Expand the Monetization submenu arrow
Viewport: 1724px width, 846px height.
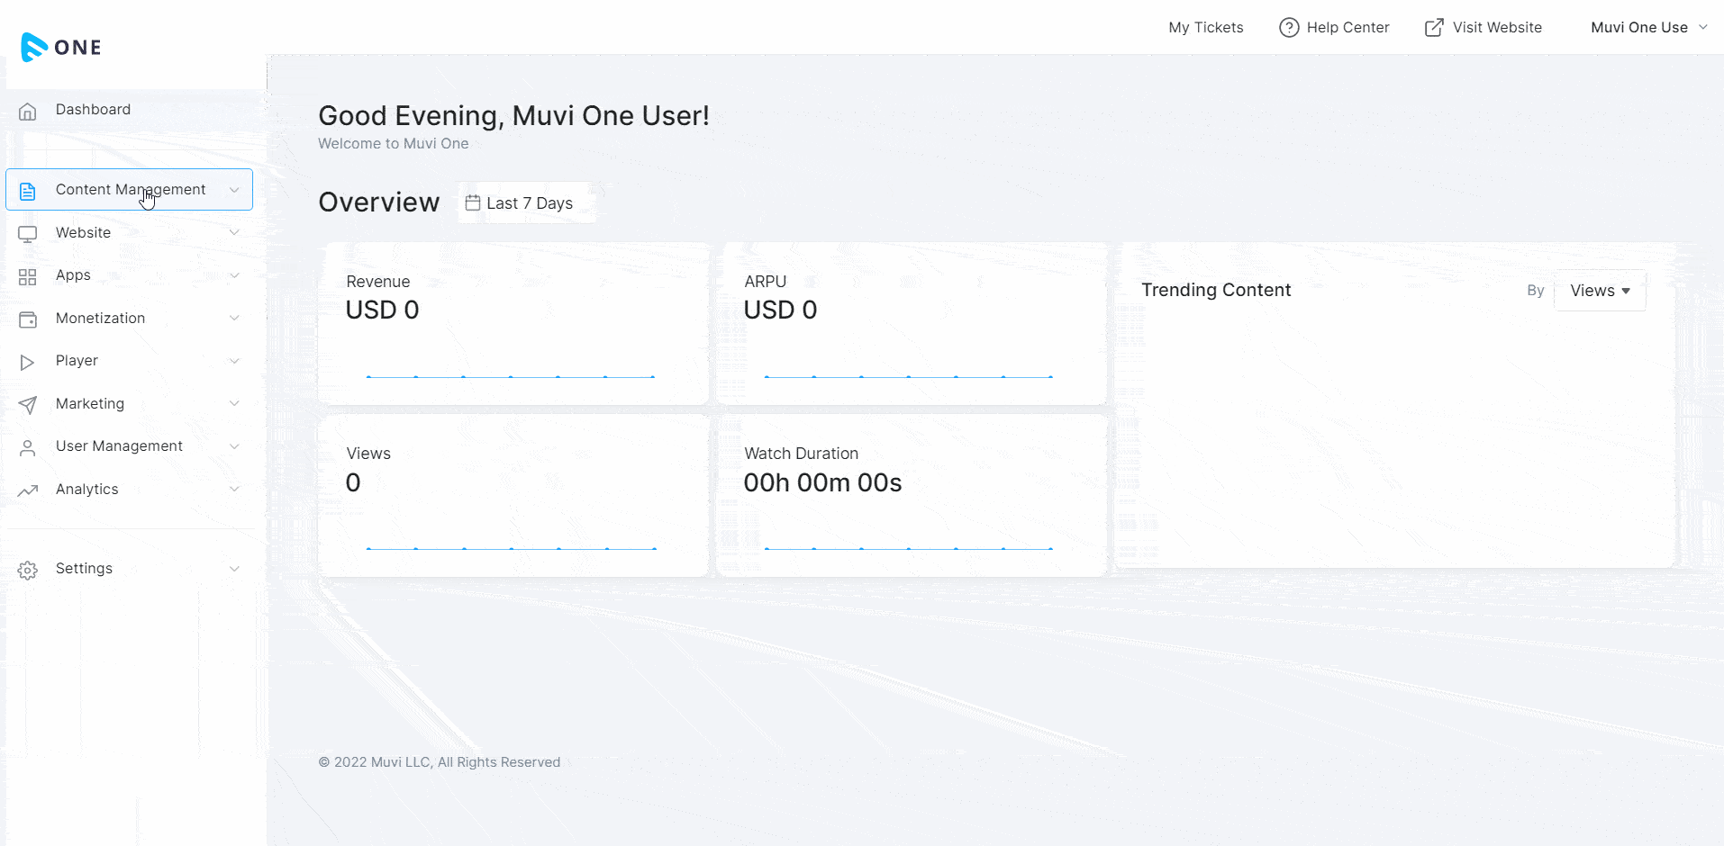point(234,319)
